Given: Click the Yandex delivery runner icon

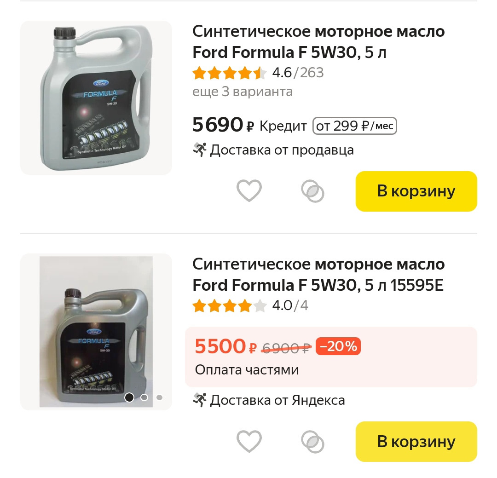Looking at the screenshot, I should click(199, 400).
